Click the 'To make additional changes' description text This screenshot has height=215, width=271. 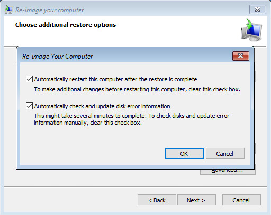tap(137, 89)
